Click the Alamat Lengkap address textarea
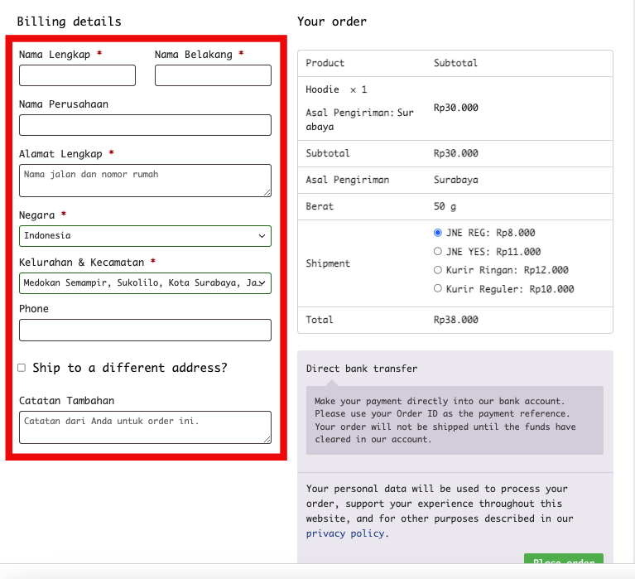Viewport: 635px width, 579px height. click(x=145, y=181)
